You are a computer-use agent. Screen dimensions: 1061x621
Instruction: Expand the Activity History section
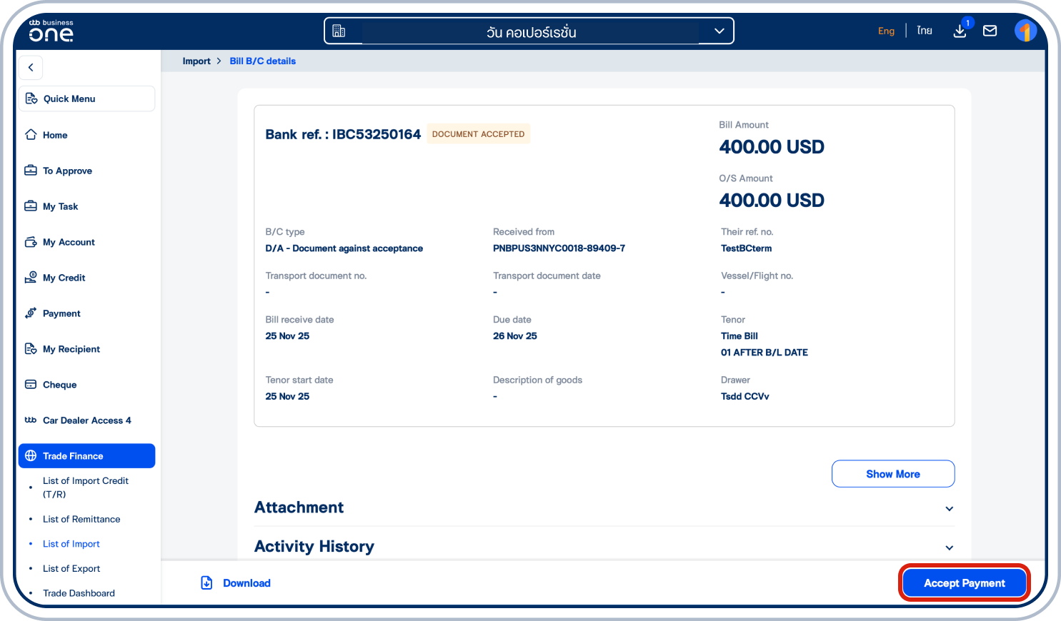949,547
